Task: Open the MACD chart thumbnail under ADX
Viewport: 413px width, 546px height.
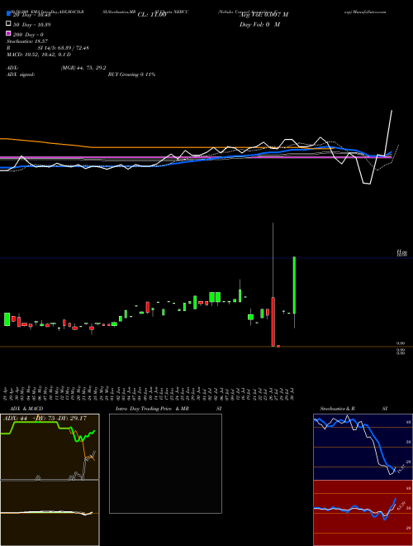Action: (50, 513)
